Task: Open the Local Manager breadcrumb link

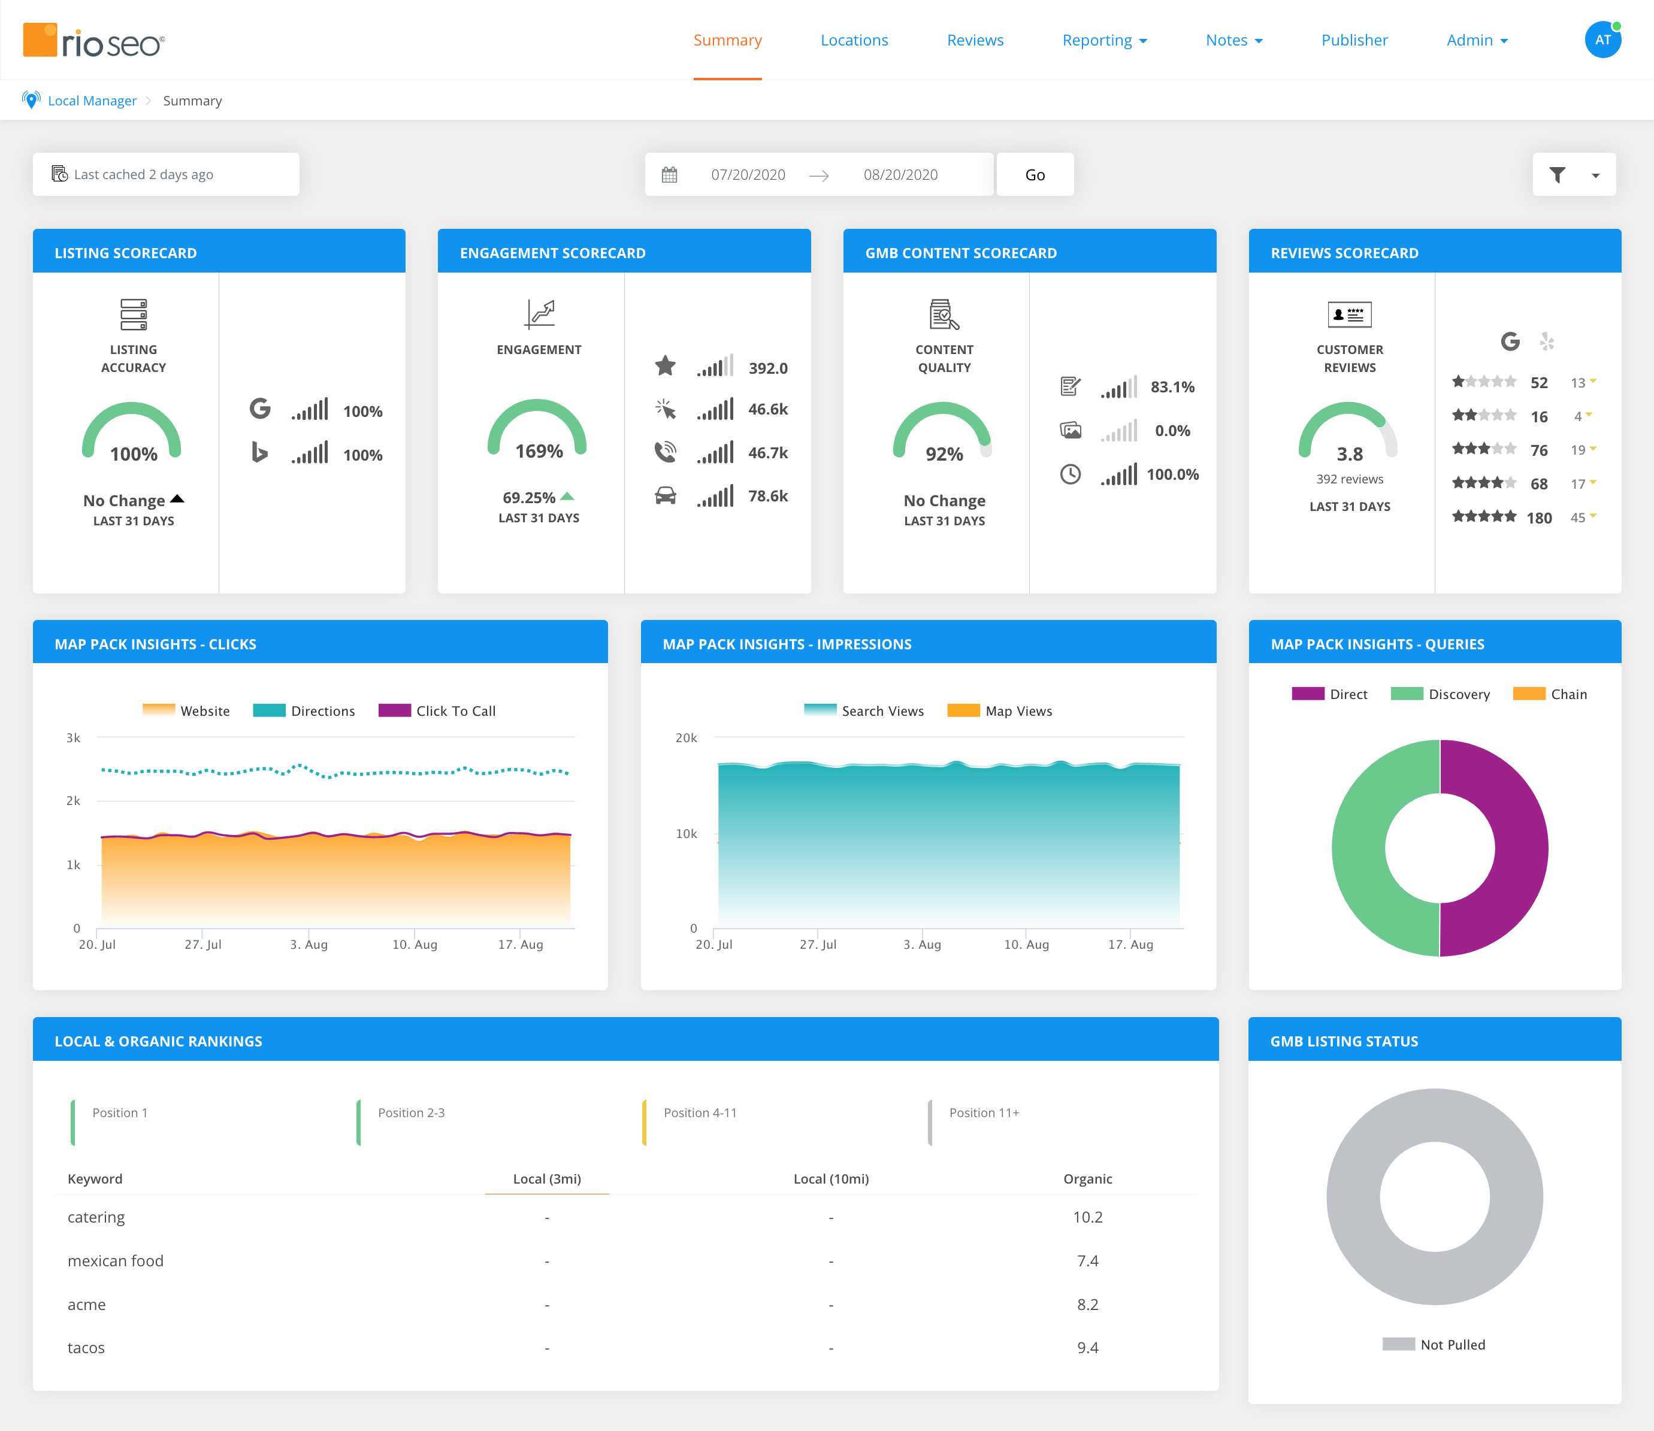Action: (92, 101)
